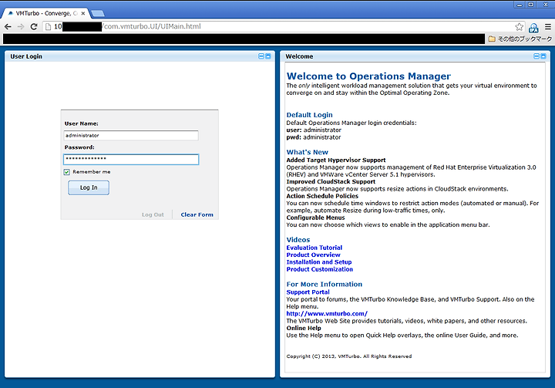Bookmark page with the star icon
This screenshot has height=388, width=555.
[x=519, y=26]
